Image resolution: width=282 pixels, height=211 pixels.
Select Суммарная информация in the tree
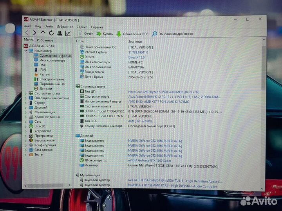point(53,55)
